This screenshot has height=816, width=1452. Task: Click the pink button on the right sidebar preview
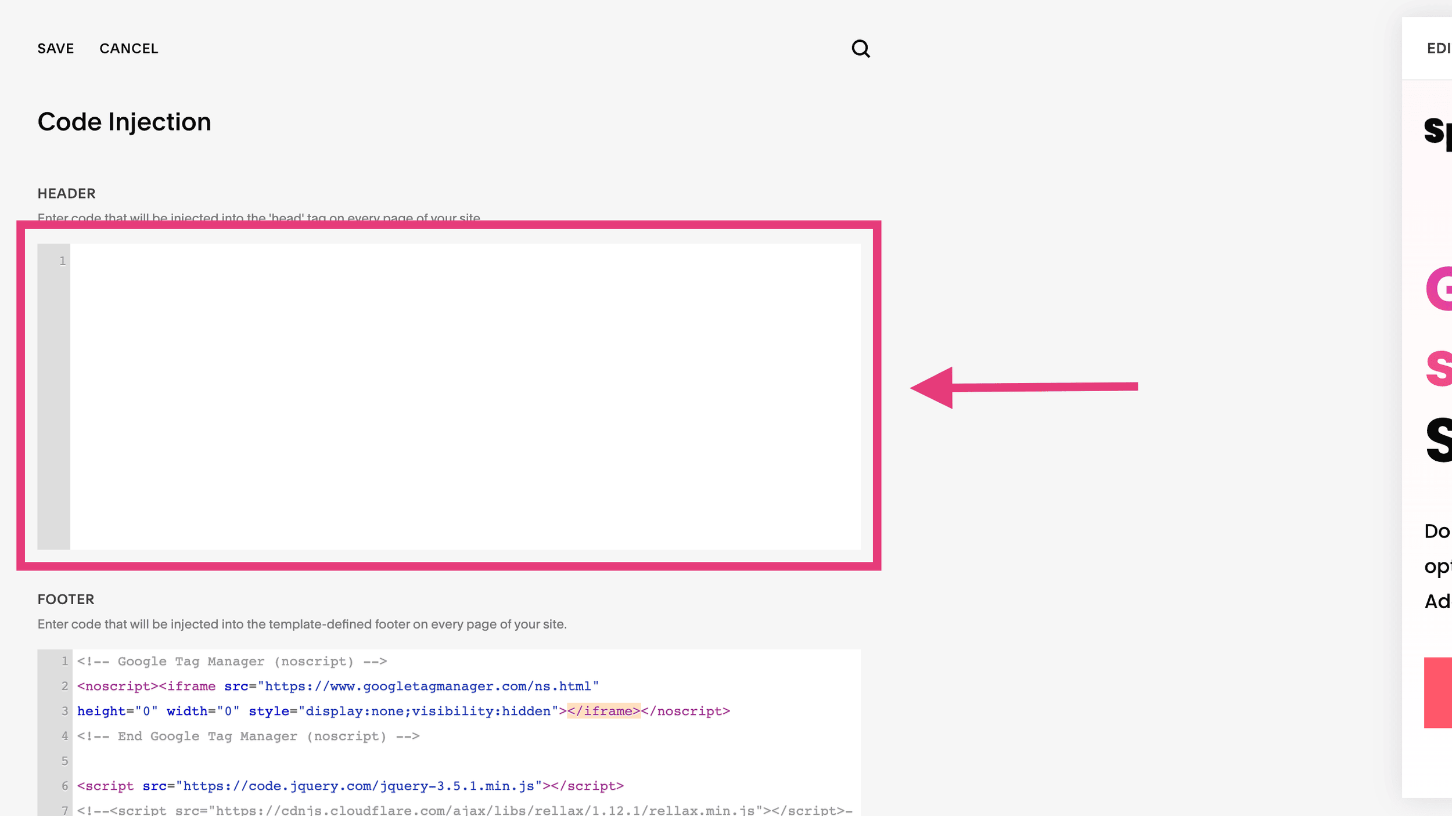[x=1440, y=692]
